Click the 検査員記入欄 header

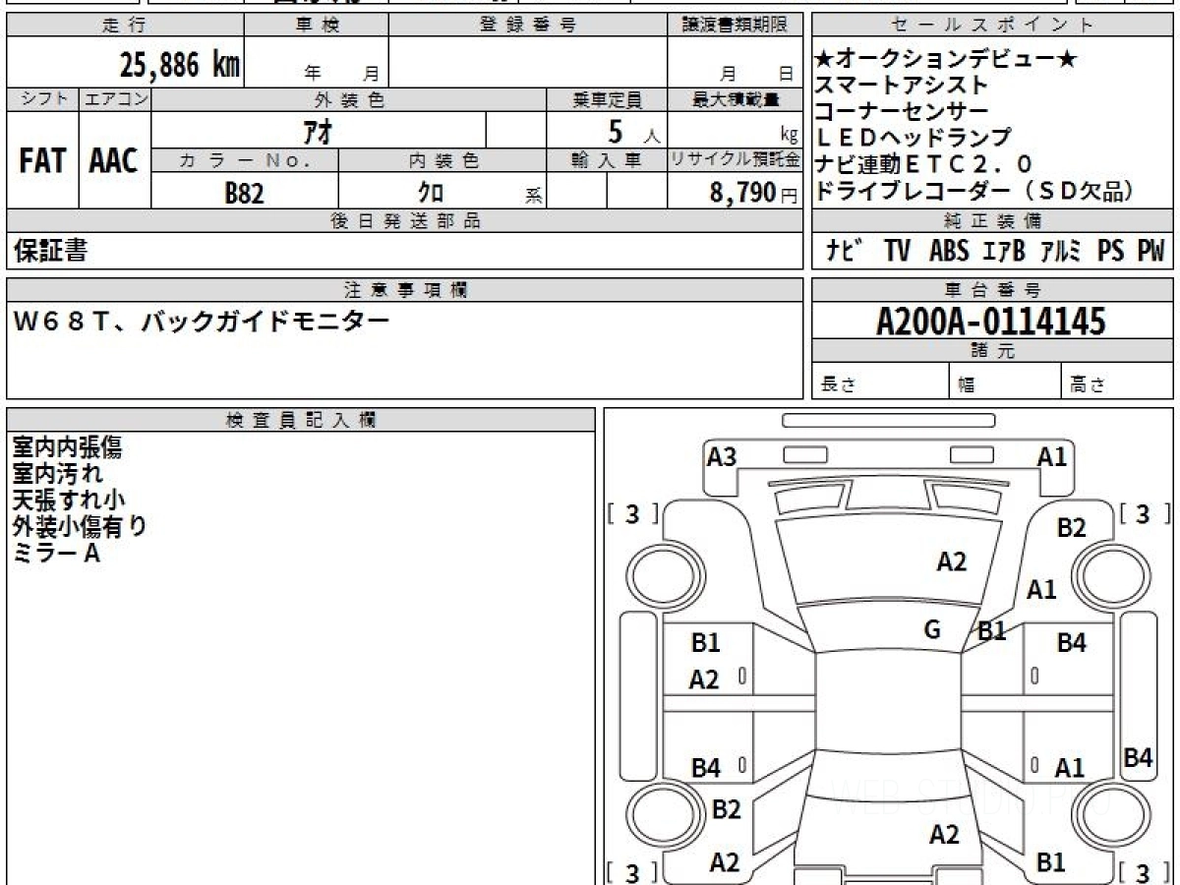[x=301, y=420]
